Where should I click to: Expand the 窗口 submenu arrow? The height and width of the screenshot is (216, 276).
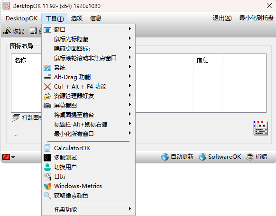point(130,28)
